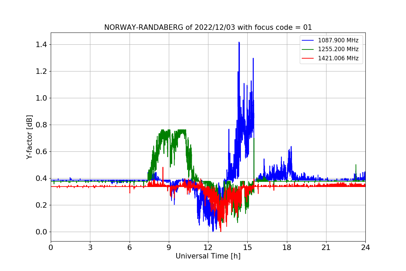Click y-axis tick label 1.0
Image resolution: width=406 pixels, height=271 pixels.
tap(42, 98)
